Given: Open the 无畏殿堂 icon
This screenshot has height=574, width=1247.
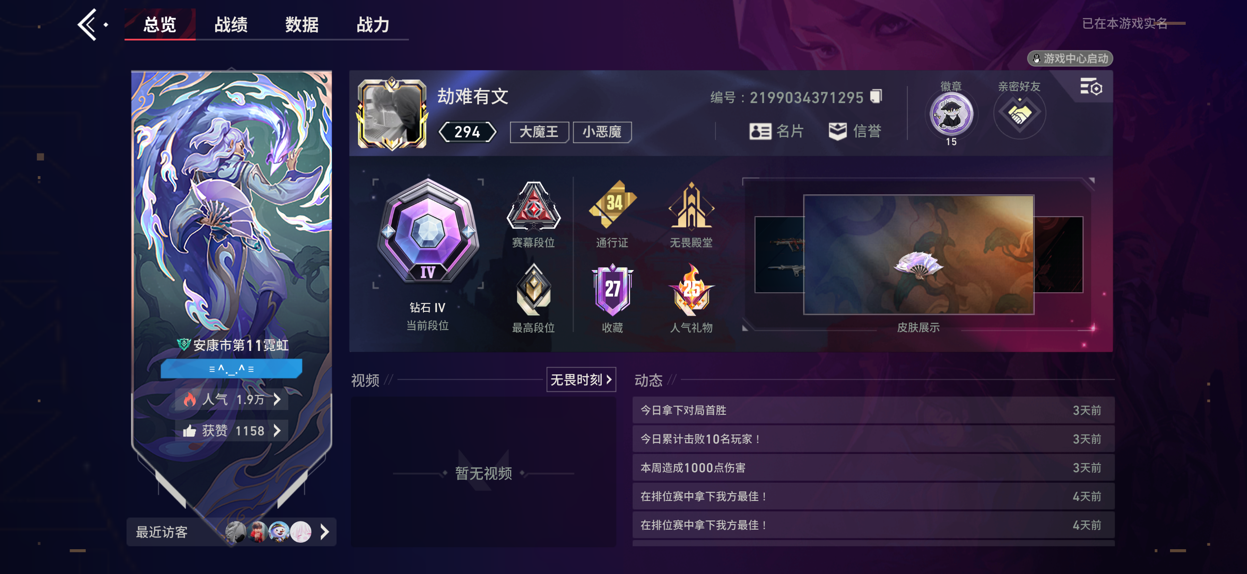Looking at the screenshot, I should [691, 205].
